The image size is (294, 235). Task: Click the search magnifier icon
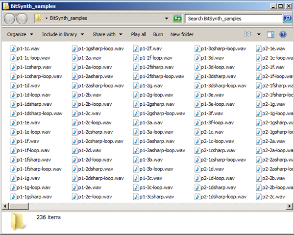287,19
